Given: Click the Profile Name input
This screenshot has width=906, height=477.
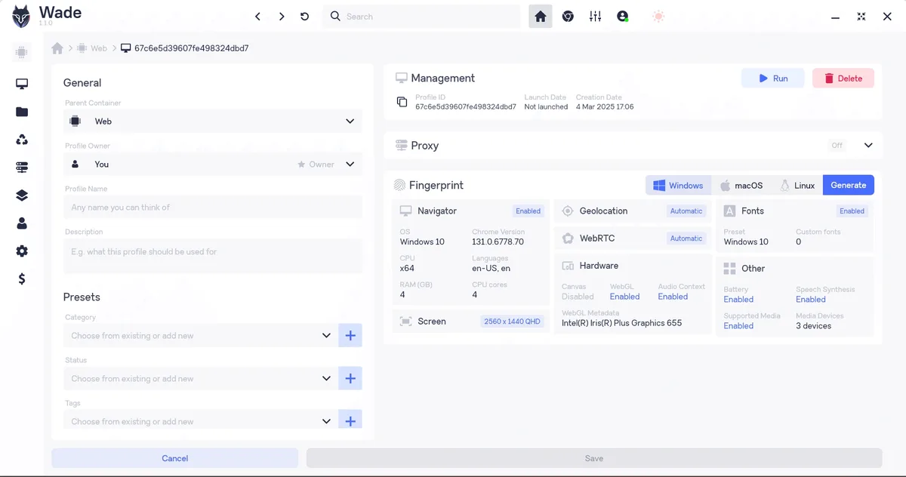Looking at the screenshot, I should click(x=213, y=208).
